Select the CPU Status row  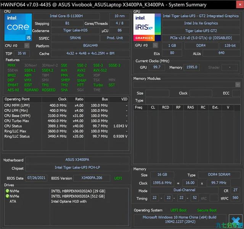[66, 126]
